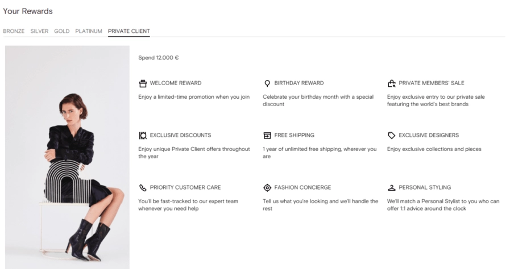Open the Silver tier tab
The image size is (510, 269).
click(39, 31)
